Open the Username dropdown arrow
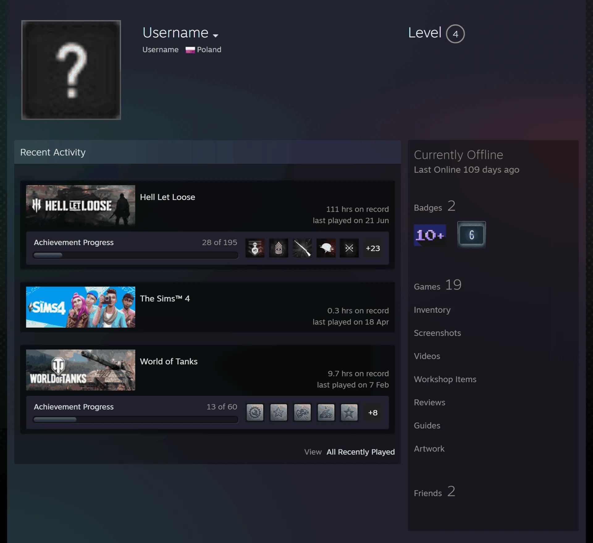Image resolution: width=593 pixels, height=543 pixels. click(216, 36)
